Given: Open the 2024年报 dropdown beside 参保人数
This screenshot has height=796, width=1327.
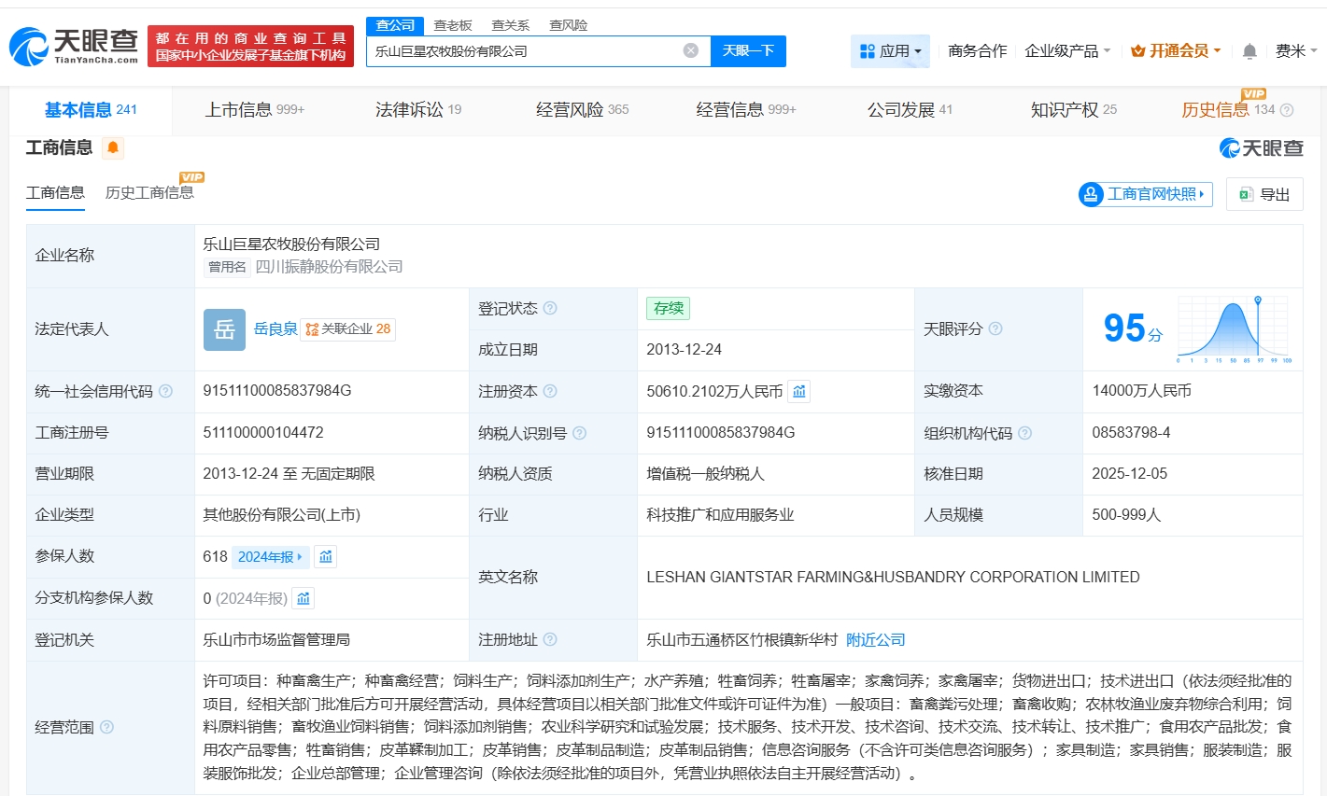Looking at the screenshot, I should pyautogui.click(x=269, y=555).
